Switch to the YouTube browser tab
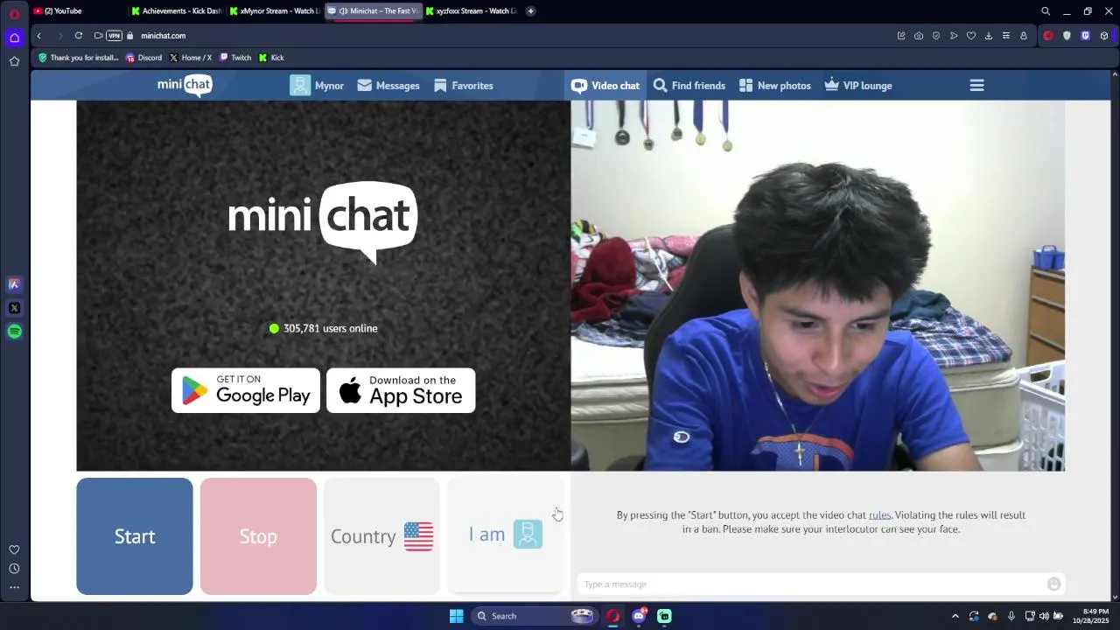1120x630 pixels. tap(77, 11)
